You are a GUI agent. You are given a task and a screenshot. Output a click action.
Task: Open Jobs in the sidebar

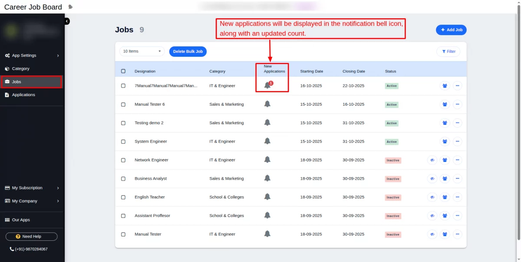32,82
